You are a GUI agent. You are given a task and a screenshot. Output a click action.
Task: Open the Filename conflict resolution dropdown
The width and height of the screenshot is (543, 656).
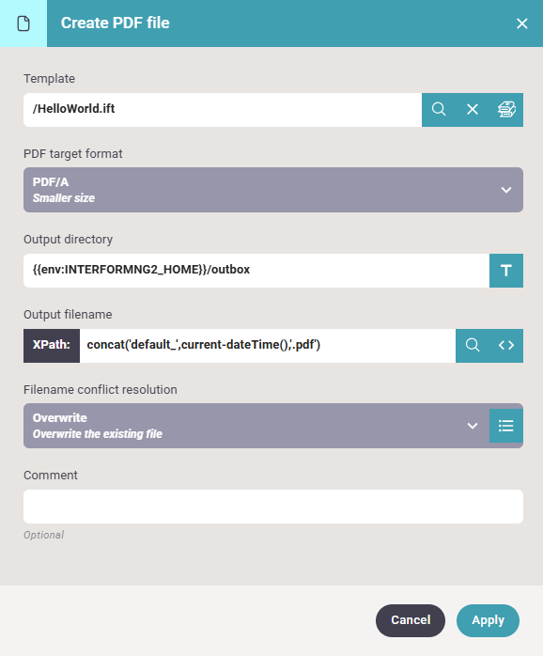pyautogui.click(x=256, y=426)
